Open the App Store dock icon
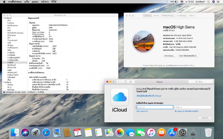Screen dimensions: 223x139 point(172,132)
